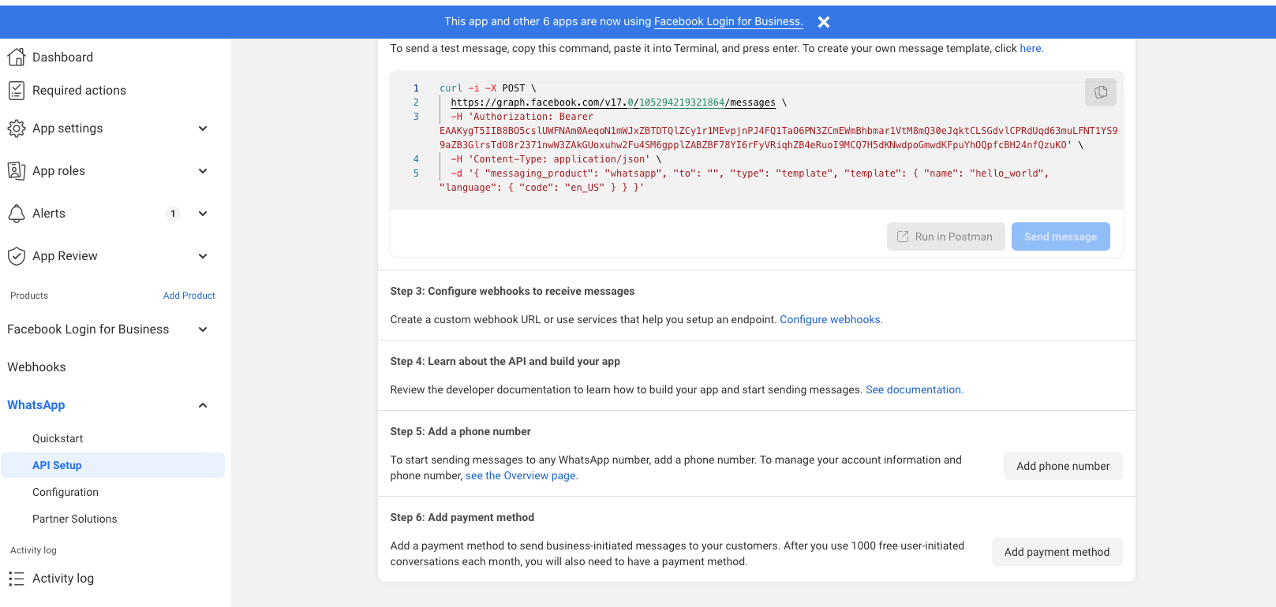Image resolution: width=1276 pixels, height=607 pixels.
Task: Copy the curl command with the clipboard icon
Action: pos(1101,92)
